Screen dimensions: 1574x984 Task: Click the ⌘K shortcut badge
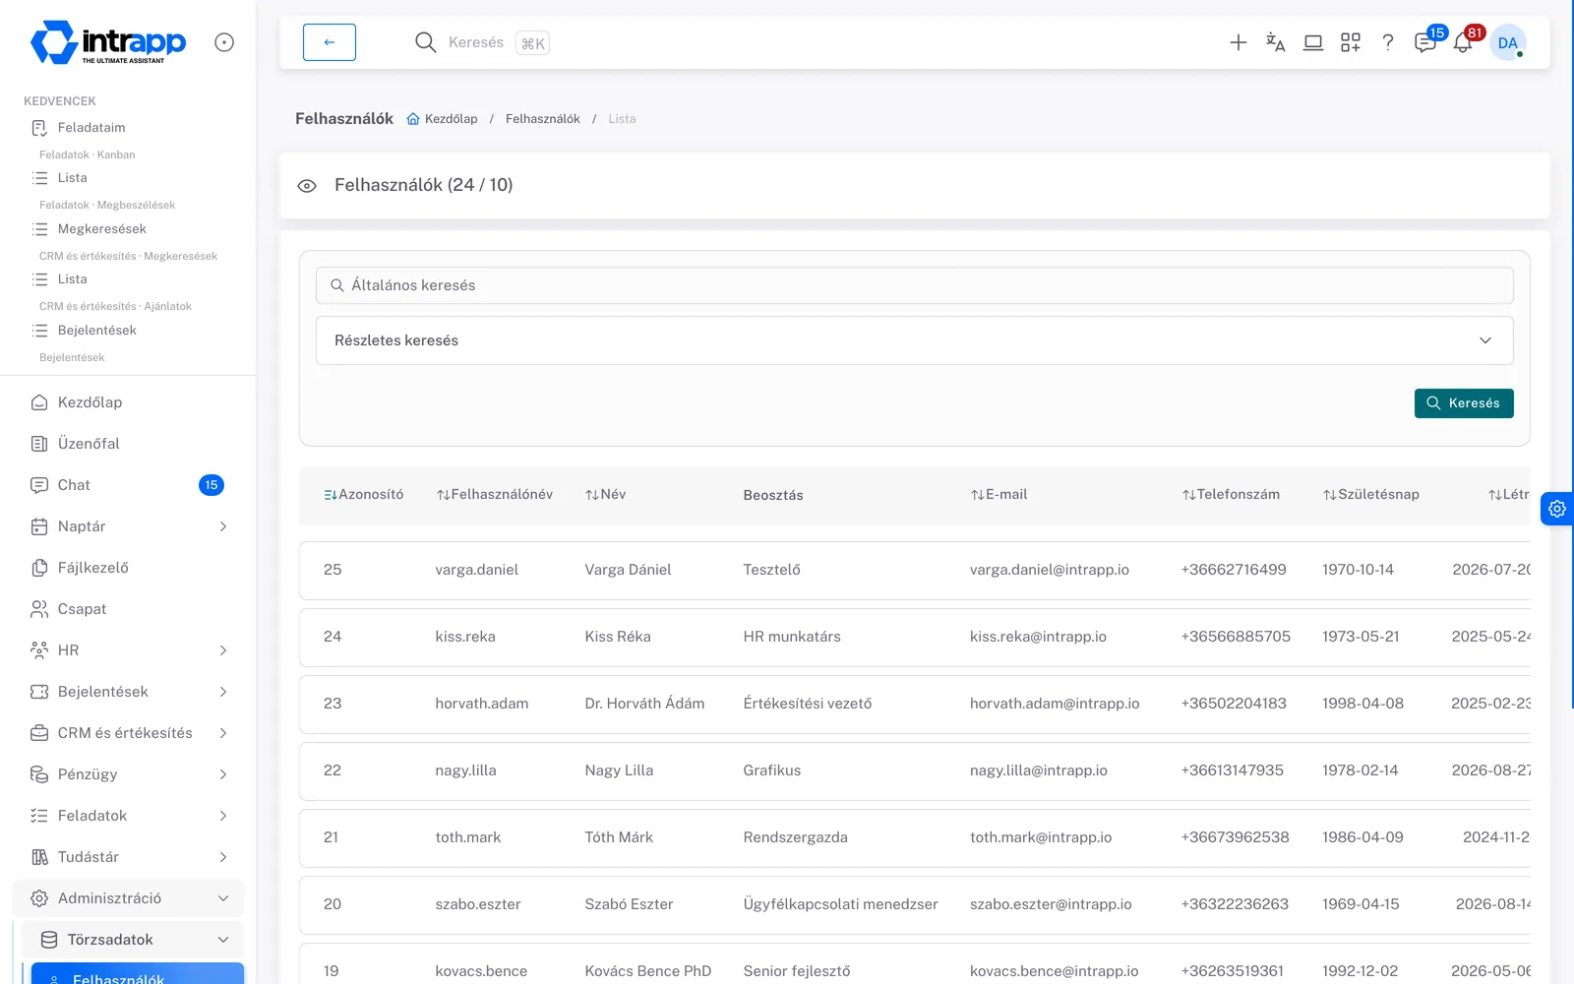532,43
